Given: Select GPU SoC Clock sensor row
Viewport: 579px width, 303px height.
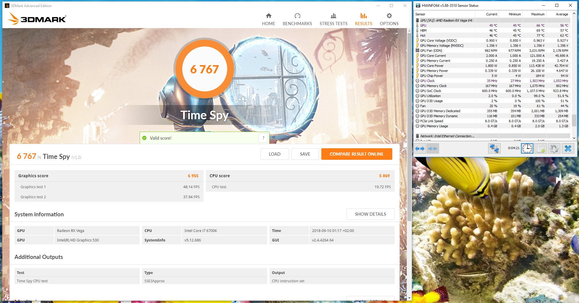Looking at the screenshot, I should click(492, 91).
